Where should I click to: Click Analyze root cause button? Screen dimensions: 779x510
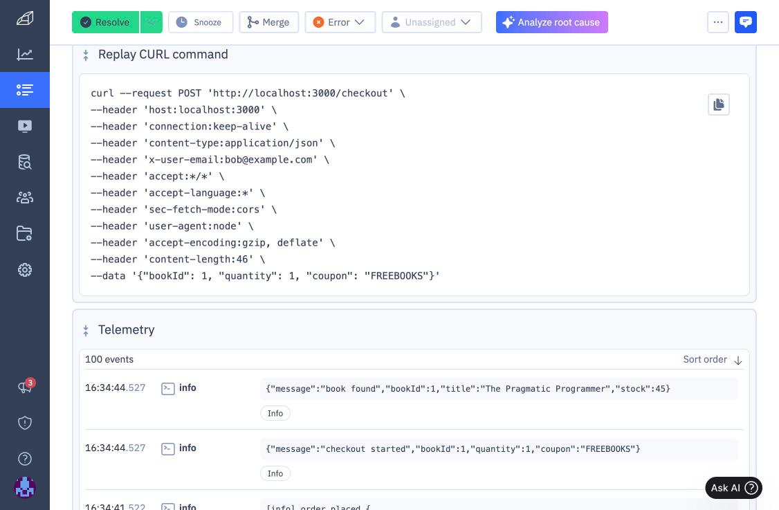[552, 22]
